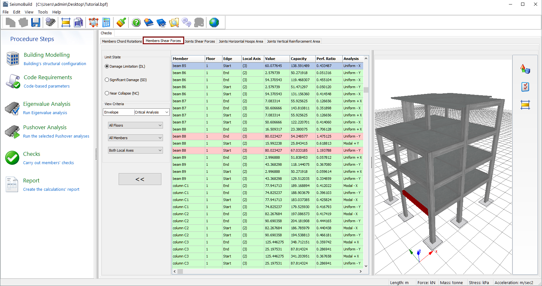Select the Significant Damage (SD) radio button
Image resolution: width=542 pixels, height=286 pixels.
[x=107, y=80]
